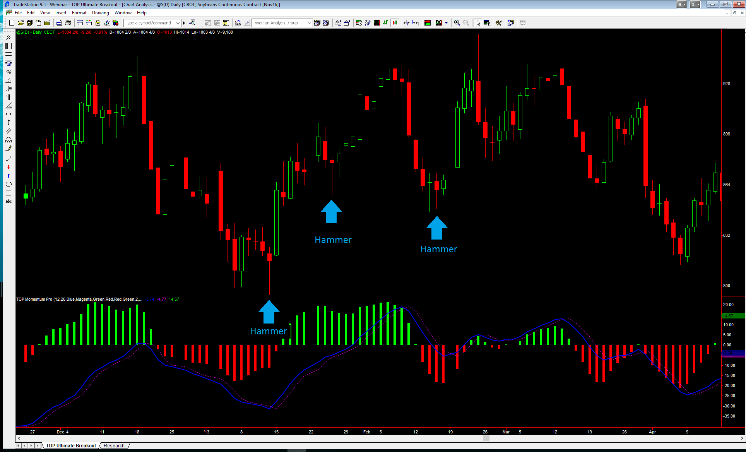Screen dimensions: 746x452
Task: Click the horizontal scrollbar thumb at bottom
Action: (486, 438)
